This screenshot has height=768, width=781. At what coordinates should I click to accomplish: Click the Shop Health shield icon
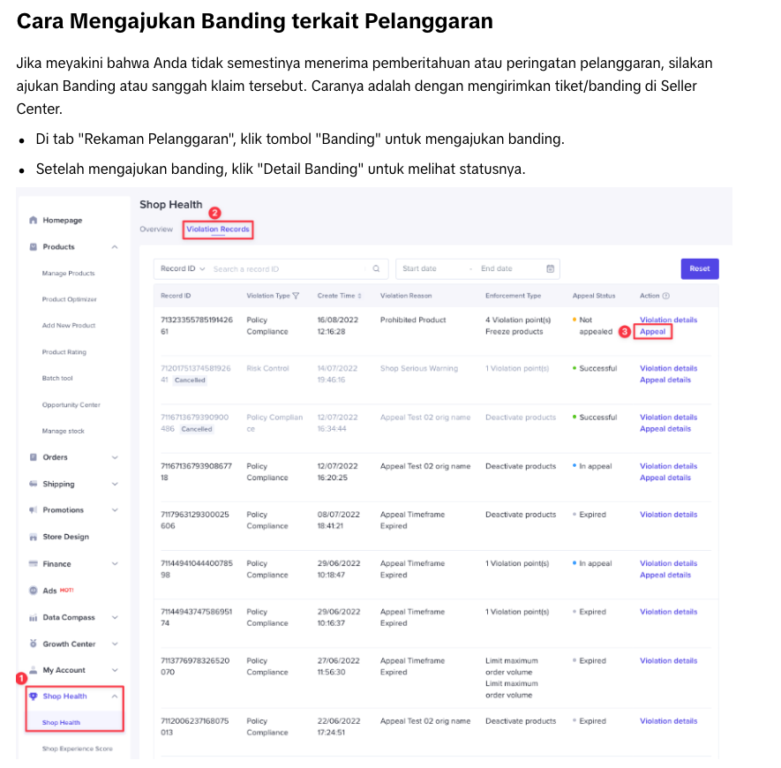click(x=34, y=696)
